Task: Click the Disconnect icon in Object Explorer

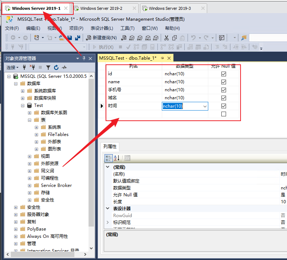Action: click(32, 67)
